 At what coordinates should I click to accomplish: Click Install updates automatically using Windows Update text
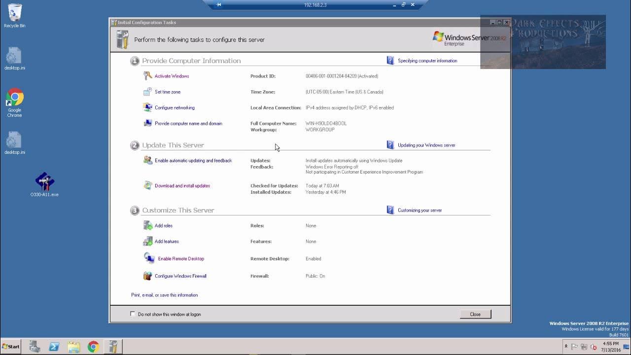[354, 160]
